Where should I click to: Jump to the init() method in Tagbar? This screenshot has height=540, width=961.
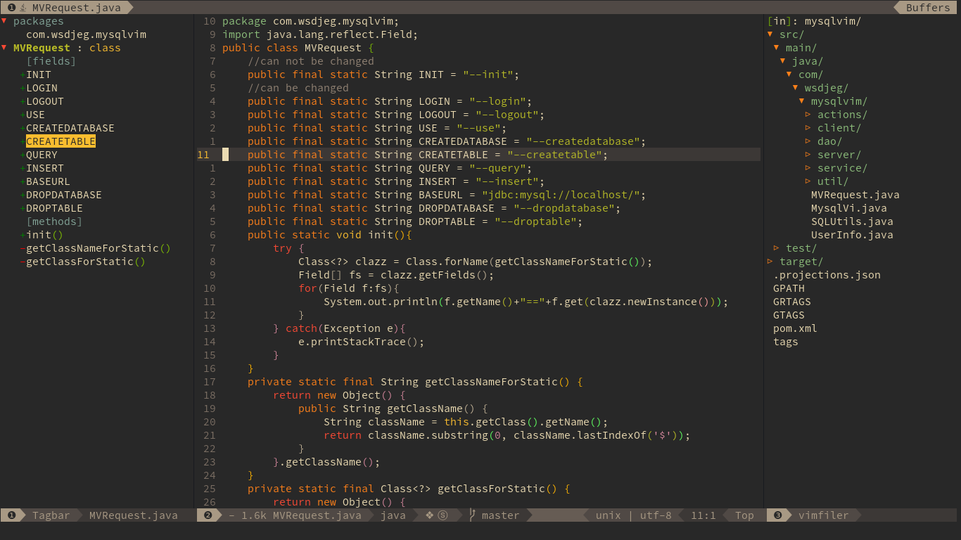pyautogui.click(x=45, y=235)
